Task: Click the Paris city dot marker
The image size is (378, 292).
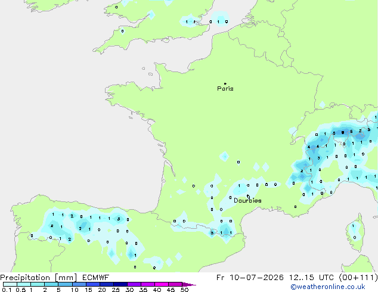Action: click(x=225, y=83)
